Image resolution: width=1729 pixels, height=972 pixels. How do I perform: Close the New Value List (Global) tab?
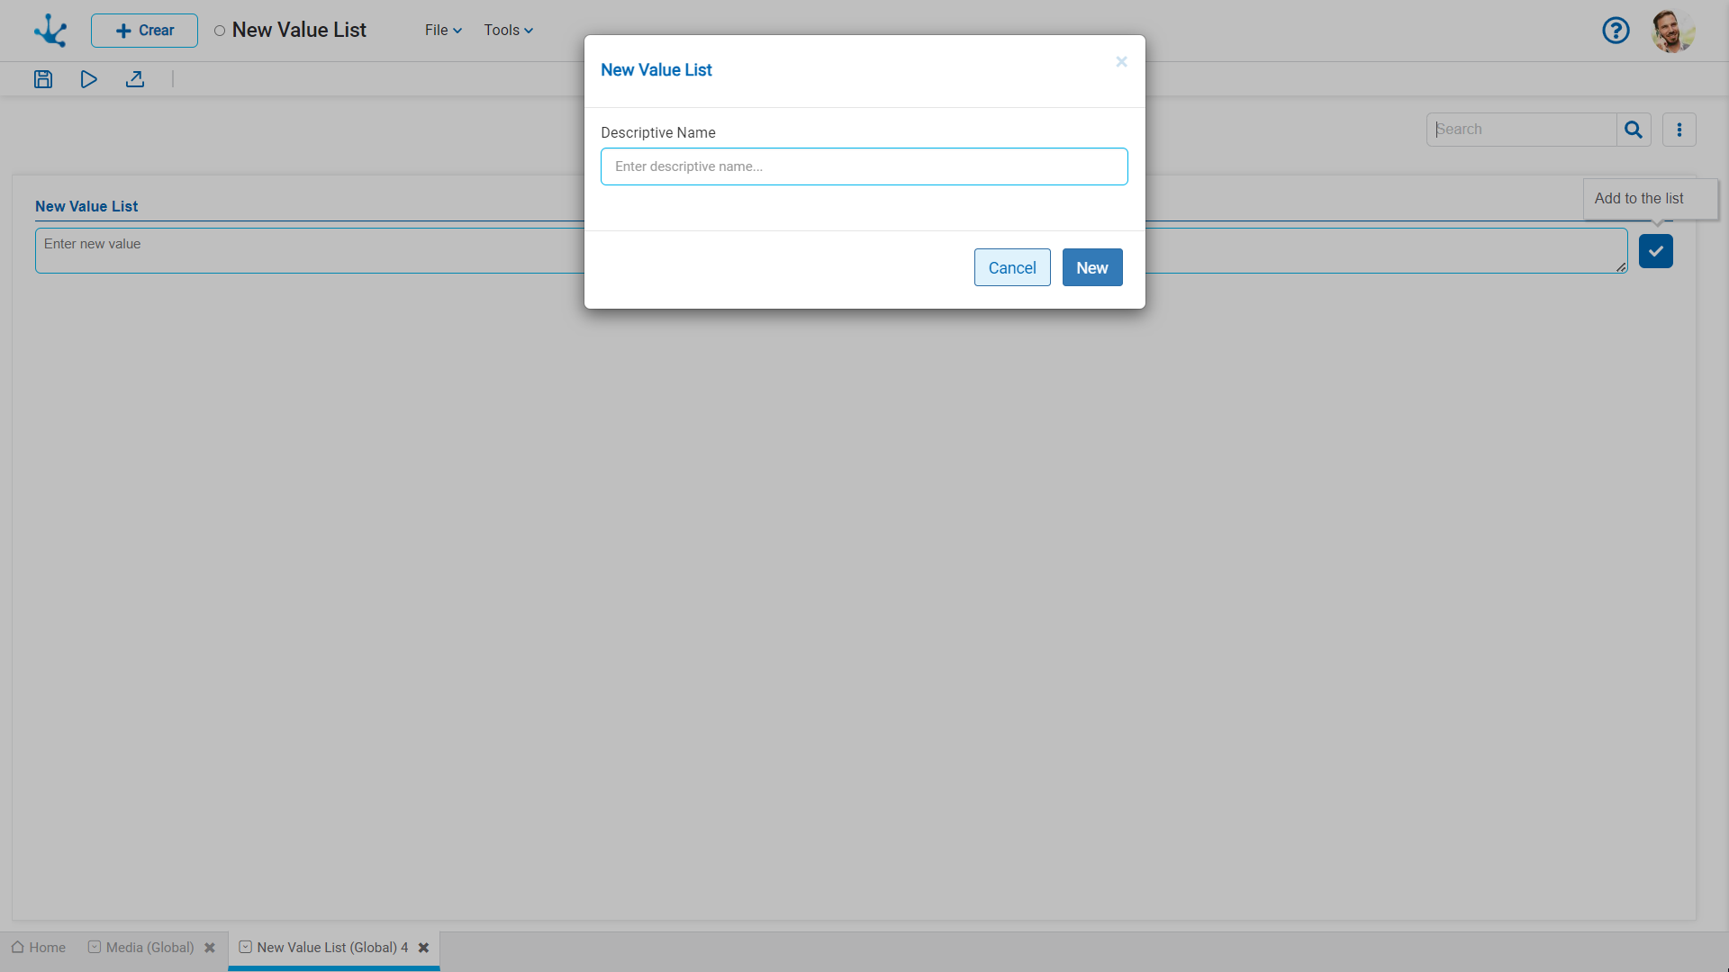tap(423, 948)
